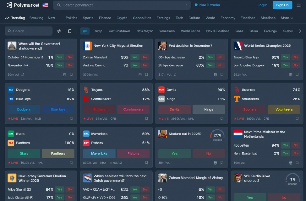The width and height of the screenshot is (306, 201).
Task: Open the Crypto category tab
Action: point(122,18)
